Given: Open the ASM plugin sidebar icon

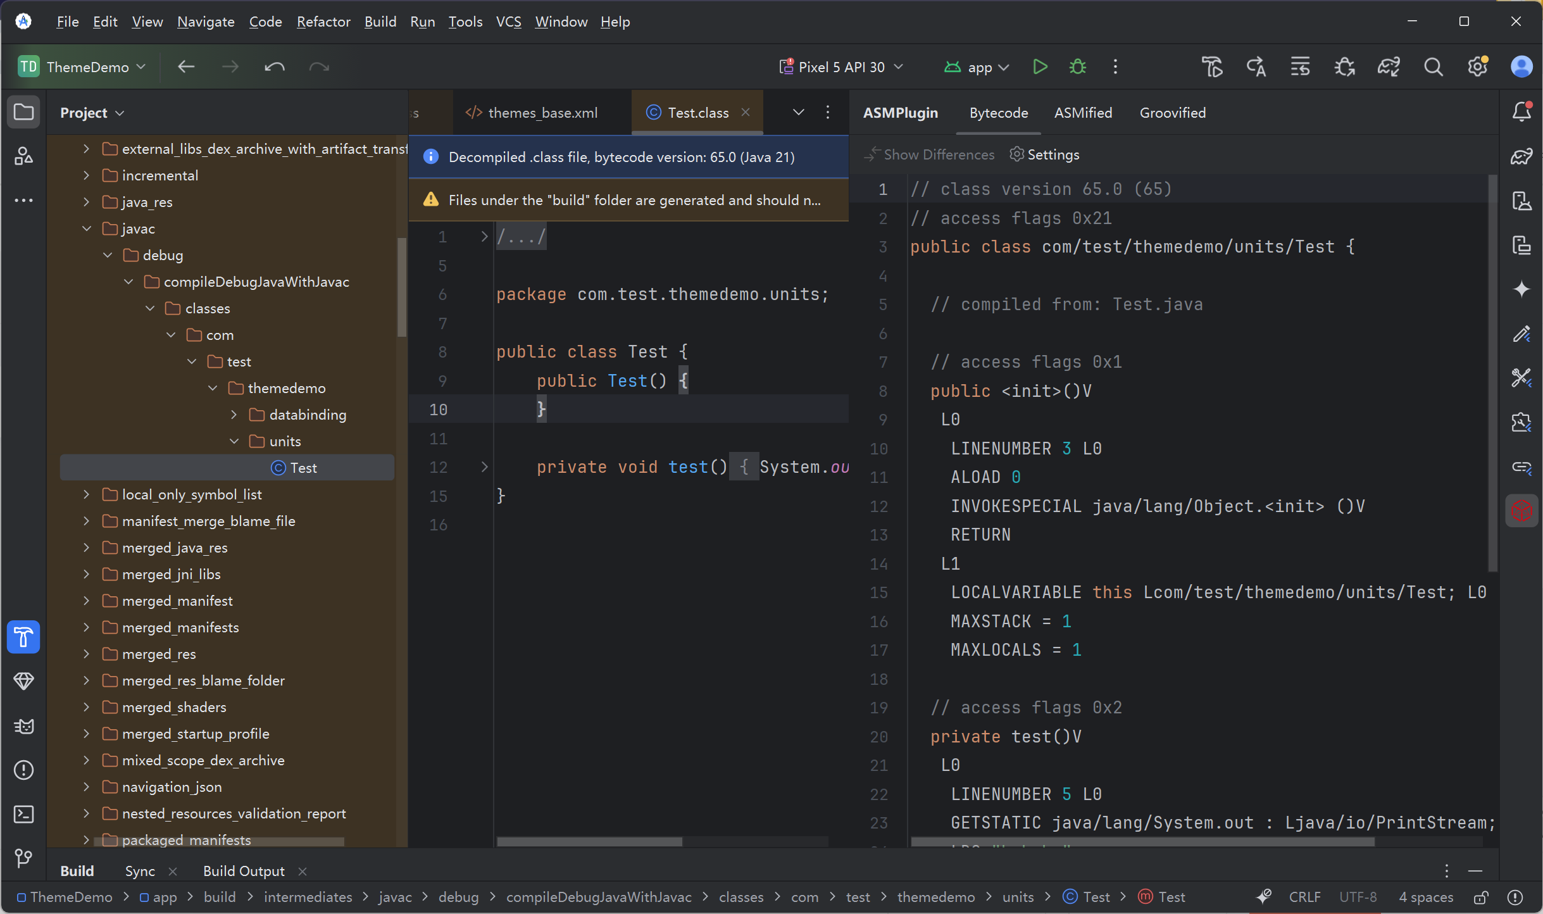Looking at the screenshot, I should (1521, 510).
